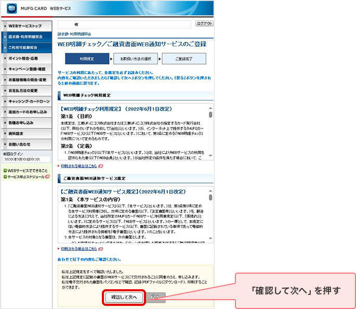Click the ログアウト button
Viewport: 356px width, 309px height.
click(204, 24)
